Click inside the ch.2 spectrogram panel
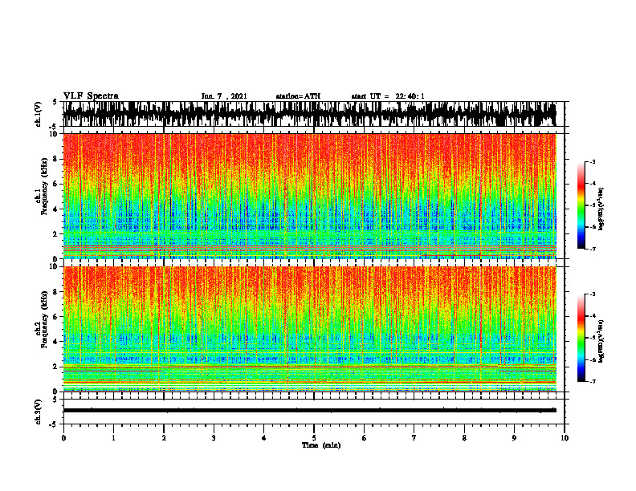The height and width of the screenshot is (491, 636). (309, 329)
